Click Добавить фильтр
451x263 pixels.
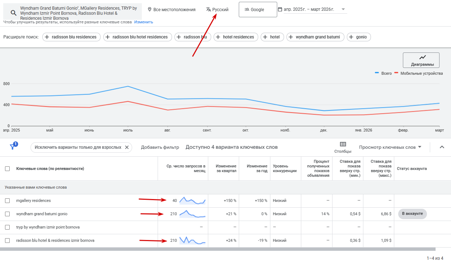(x=160, y=147)
